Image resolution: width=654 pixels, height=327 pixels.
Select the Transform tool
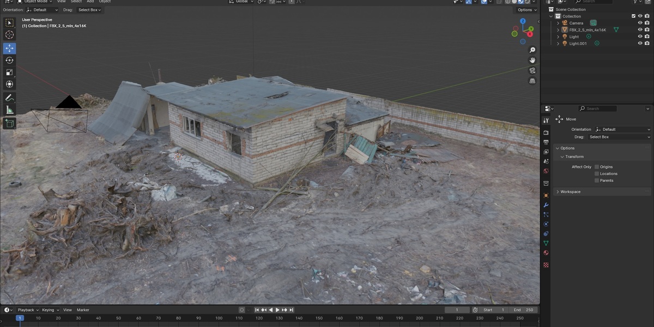tap(9, 84)
